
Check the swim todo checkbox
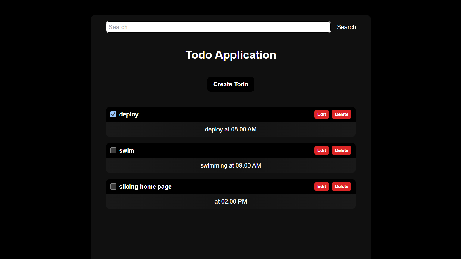pyautogui.click(x=113, y=150)
